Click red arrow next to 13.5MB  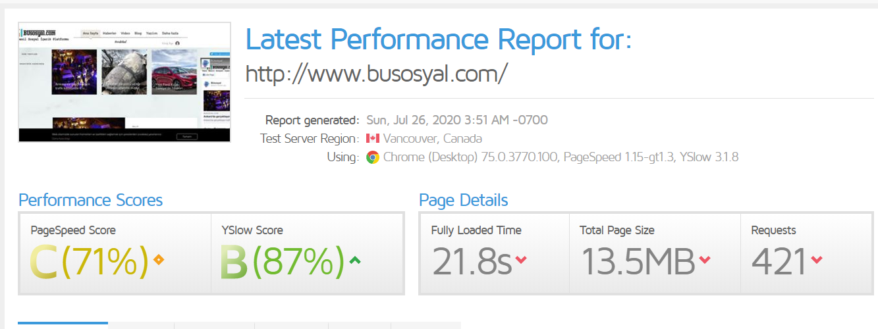click(x=704, y=261)
